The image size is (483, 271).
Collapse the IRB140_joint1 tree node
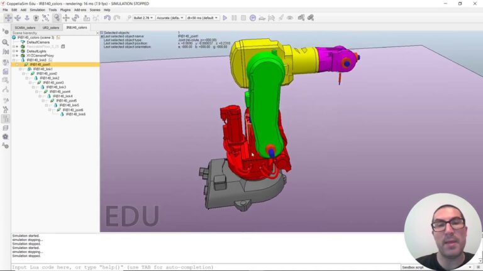pyautogui.click(x=17, y=65)
